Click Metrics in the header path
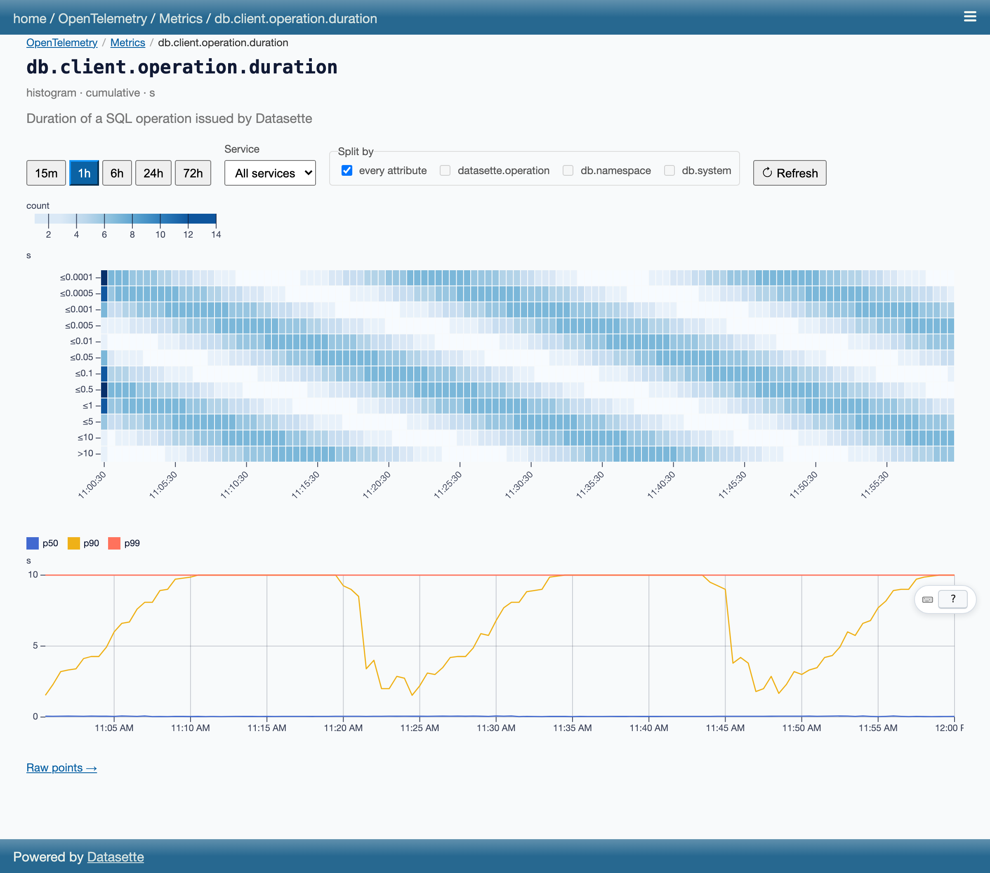 [x=181, y=19]
